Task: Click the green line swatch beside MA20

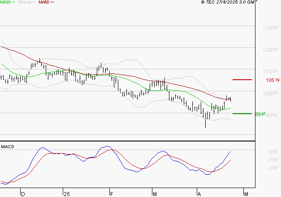Action: click(14, 3)
